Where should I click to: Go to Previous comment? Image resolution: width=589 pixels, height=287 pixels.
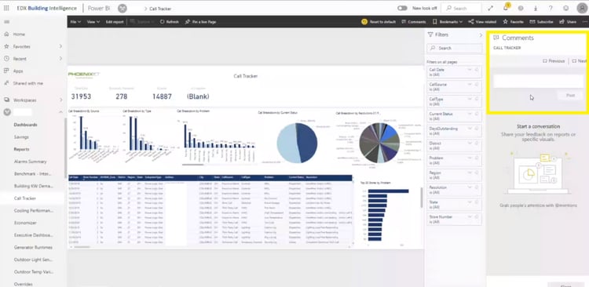coord(554,61)
